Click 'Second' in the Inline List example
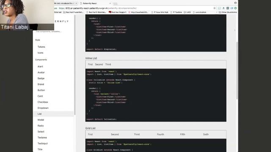Viewport: 271px width, 152px height. 99,64
